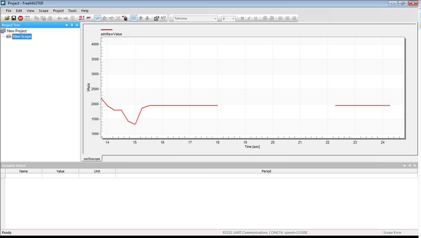Click the Ready status bar text
421x238 pixels.
[x=7, y=233]
